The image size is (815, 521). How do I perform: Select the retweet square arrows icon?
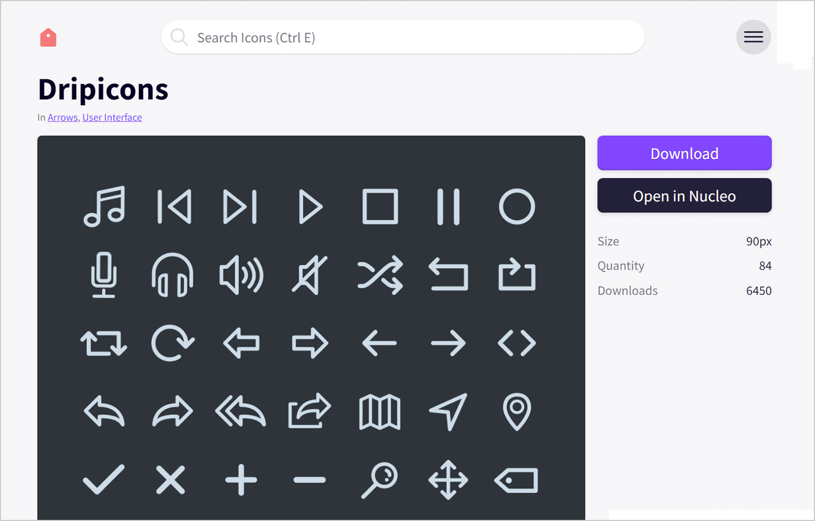click(x=104, y=343)
